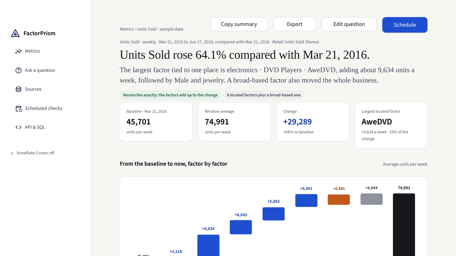The image size is (456, 256).
Task: Click the Copy summary button
Action: [x=239, y=24]
